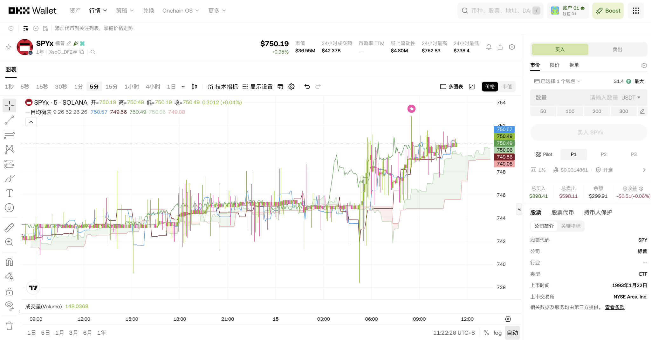Open the selected wallet dropdown

(557, 81)
